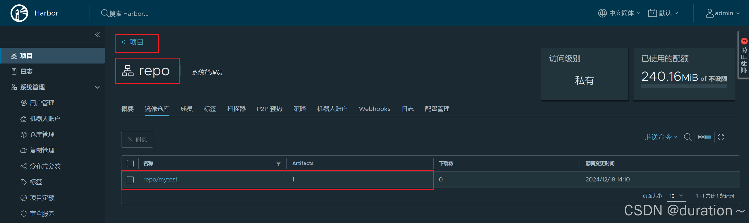The image size is (749, 223).
Task: Click the 搜索 Harbor search field
Action: pos(129,13)
